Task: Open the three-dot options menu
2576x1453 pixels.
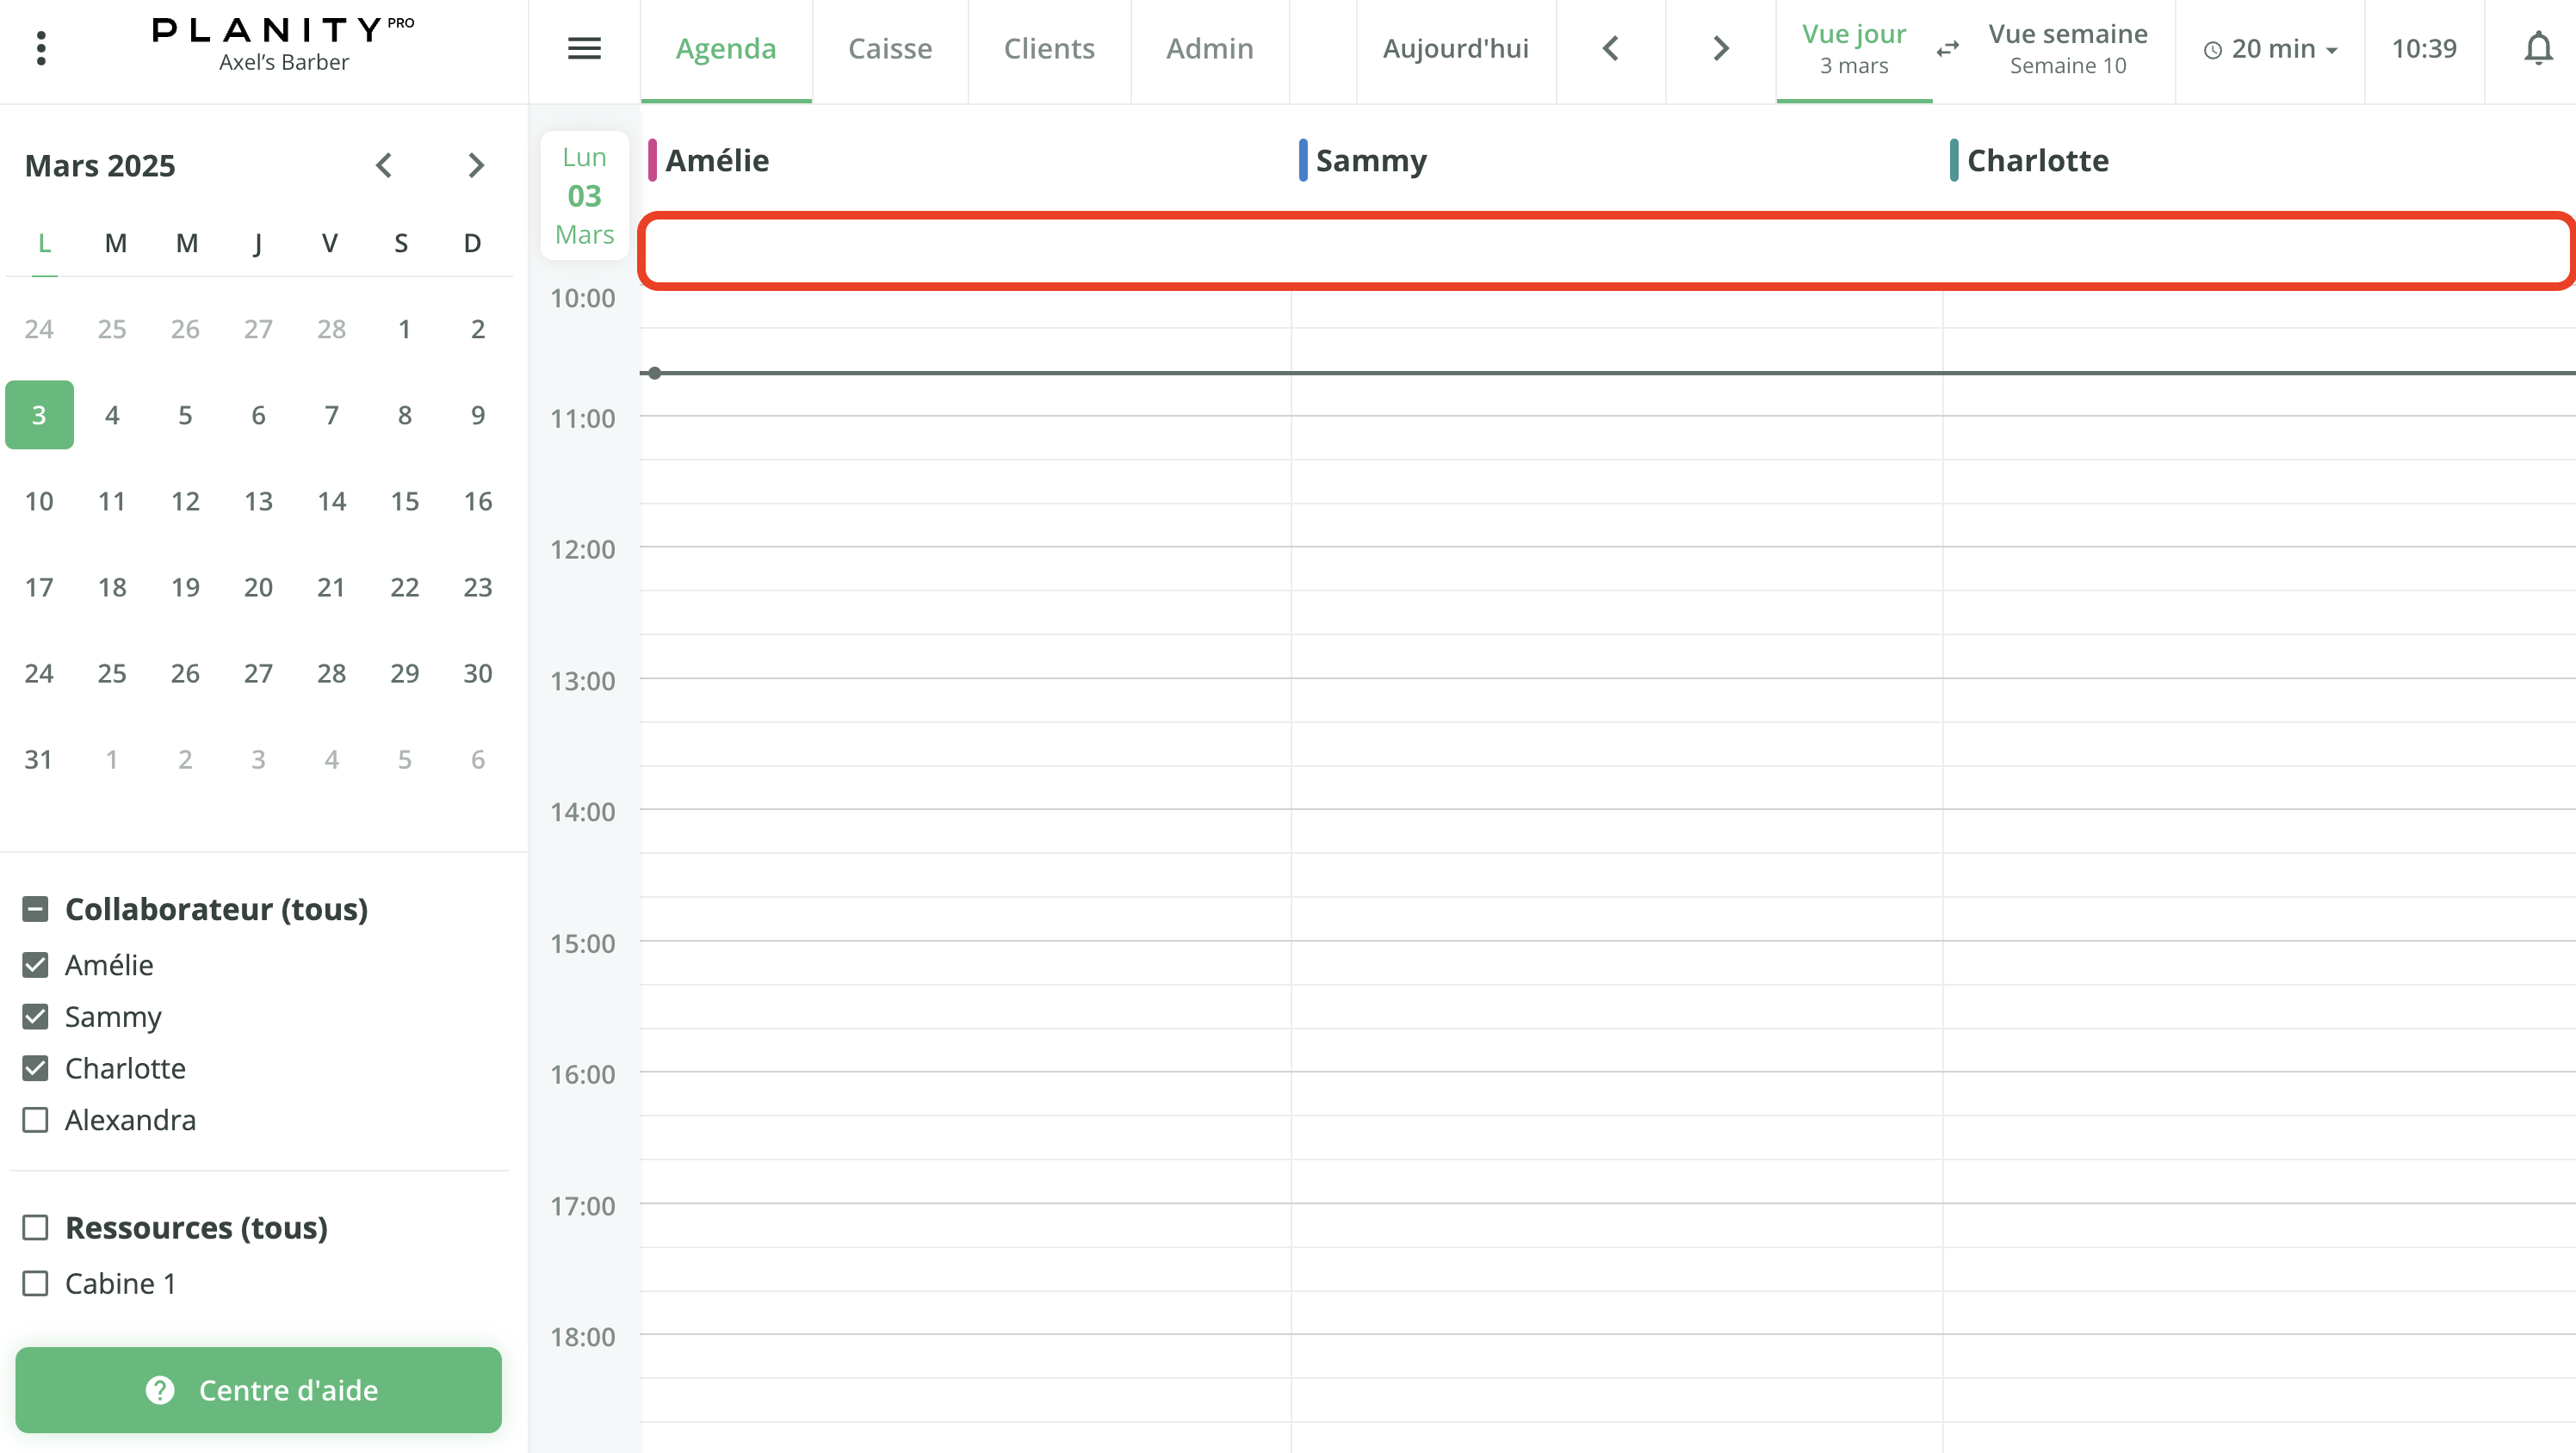Action: pyautogui.click(x=41, y=47)
